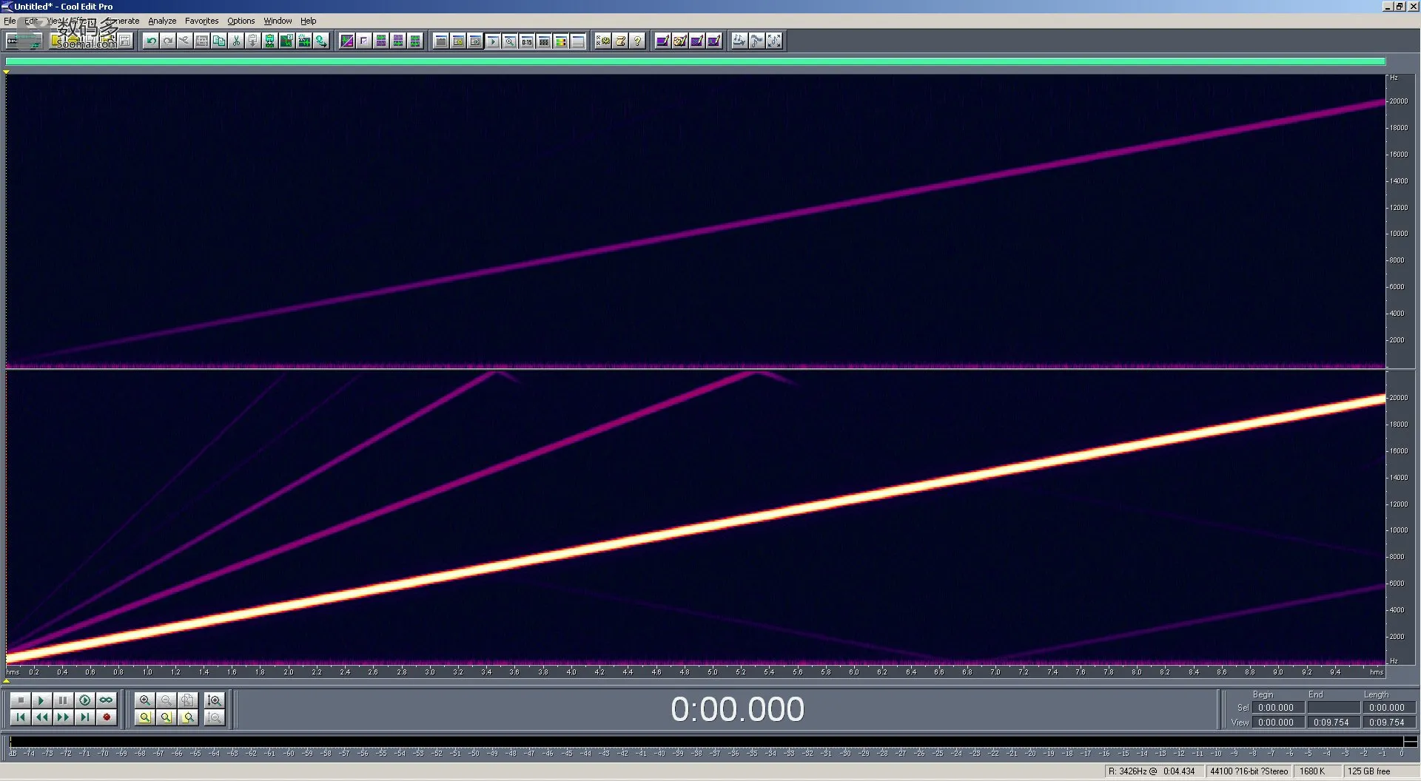
Task: Click the magnifier icon in the top toolbar
Action: coord(509,41)
